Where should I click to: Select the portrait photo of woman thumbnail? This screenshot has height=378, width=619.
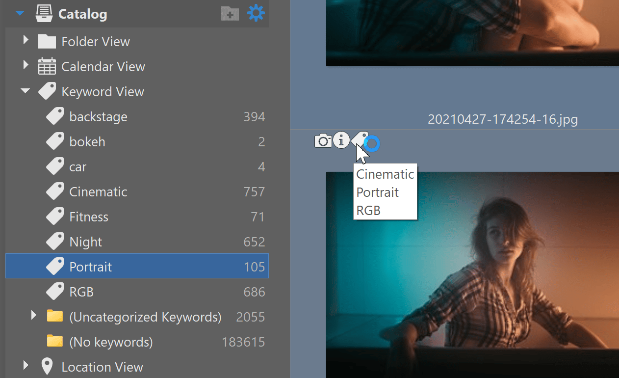click(x=472, y=274)
